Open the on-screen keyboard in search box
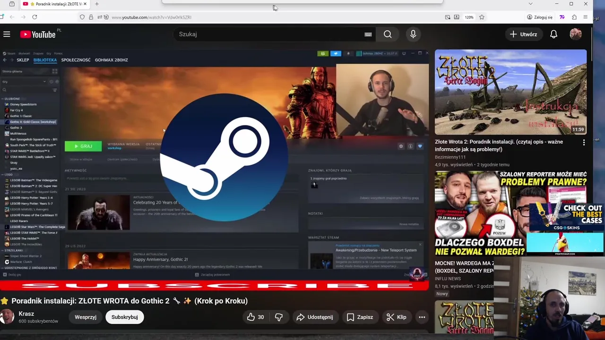This screenshot has width=605, height=340. (368, 34)
